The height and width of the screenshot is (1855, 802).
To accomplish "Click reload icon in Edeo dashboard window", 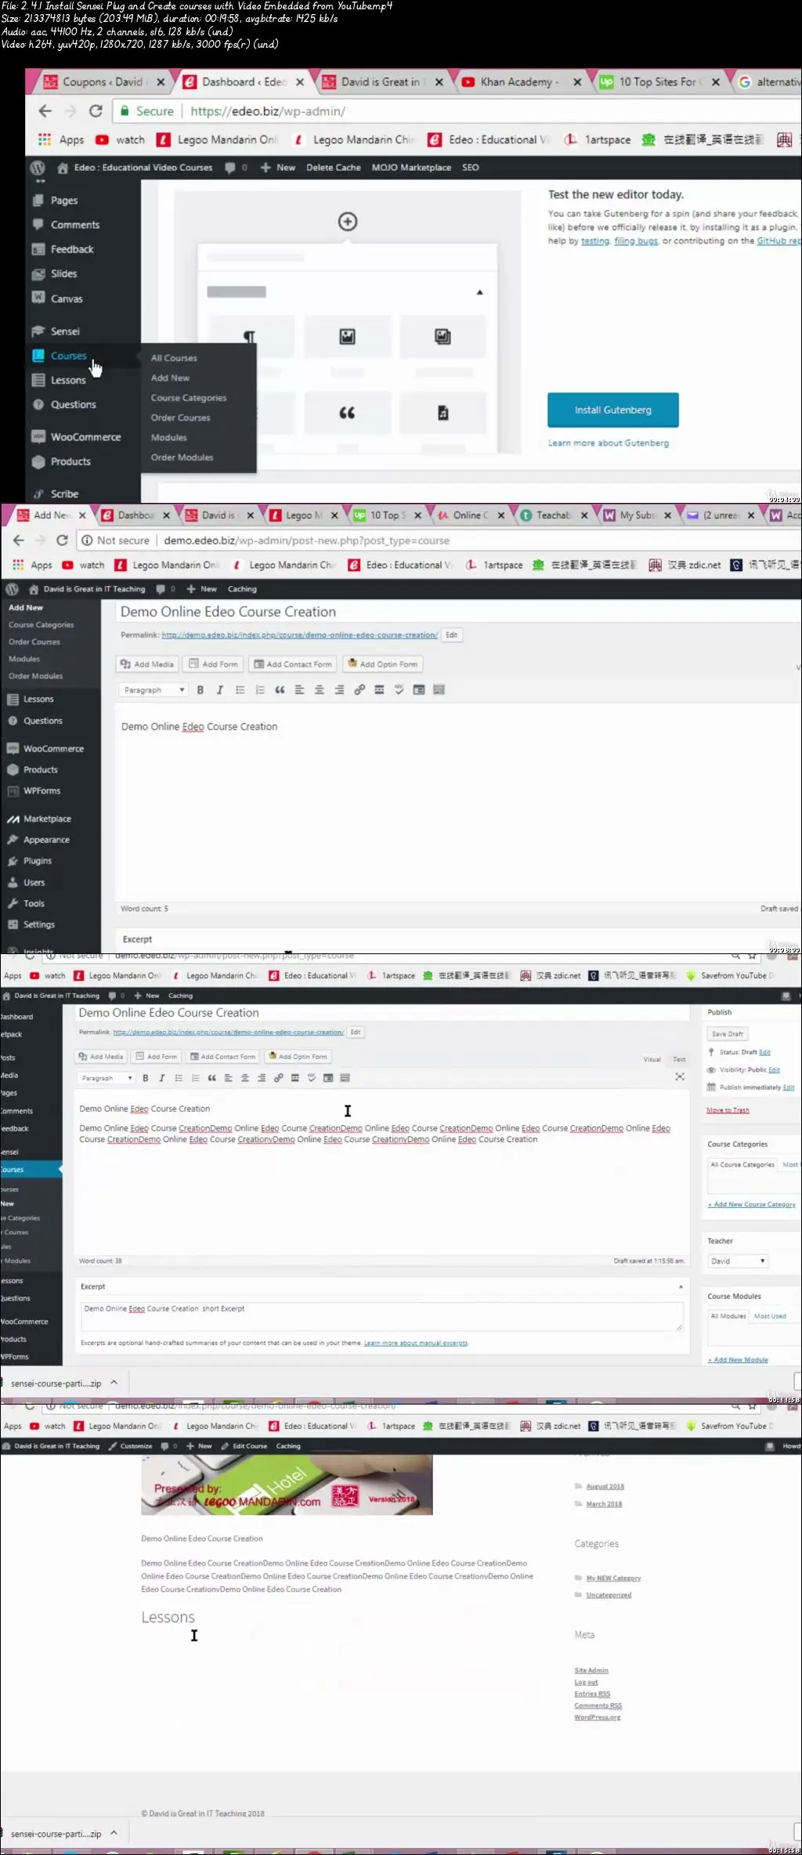I will coord(96,111).
